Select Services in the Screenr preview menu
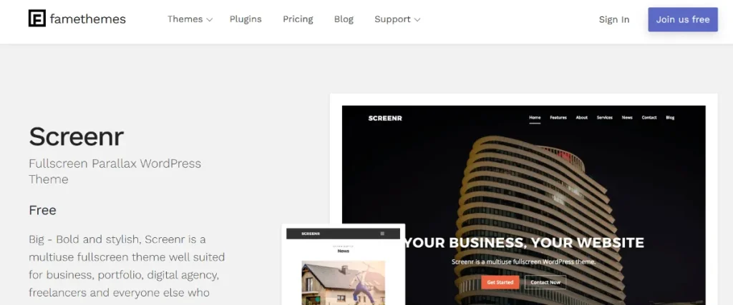 coord(604,118)
